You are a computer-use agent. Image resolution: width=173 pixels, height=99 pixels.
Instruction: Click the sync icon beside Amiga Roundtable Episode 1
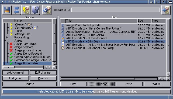(x=63, y=25)
